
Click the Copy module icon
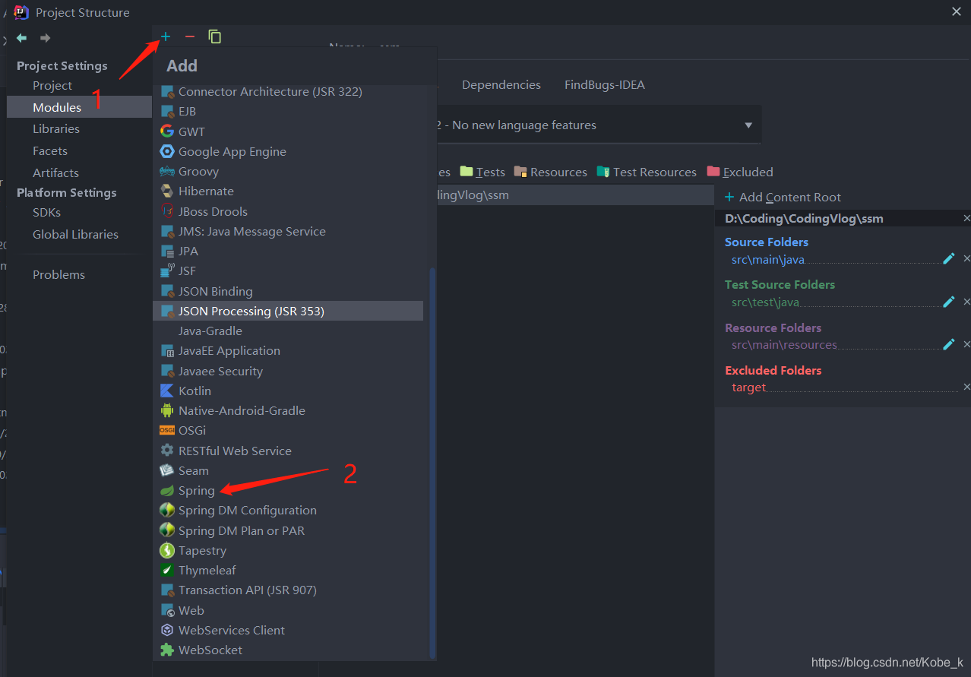pyautogui.click(x=215, y=36)
